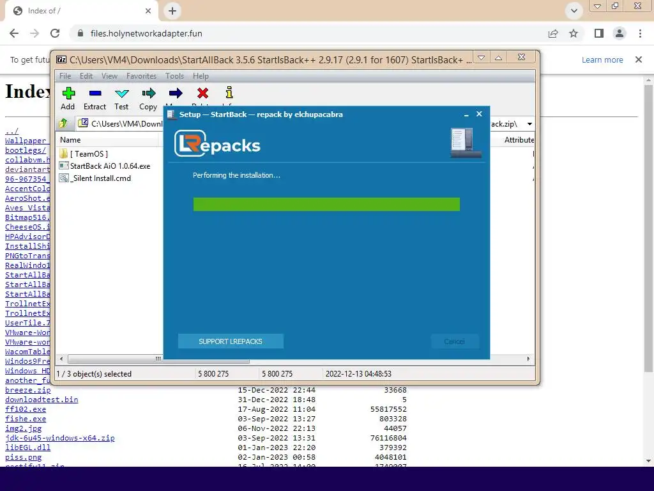Screen dimensions: 654x491
Task: Open jdk-6u45-windows-x64.zip link
Action: coord(59,438)
